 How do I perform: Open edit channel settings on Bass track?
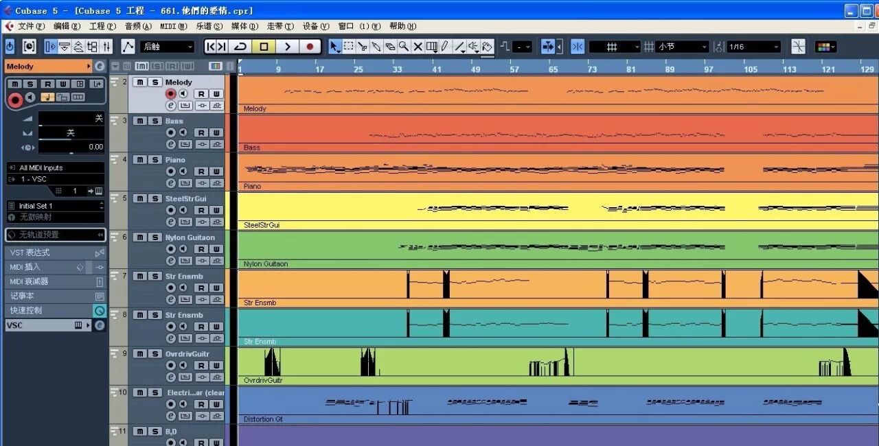click(x=171, y=145)
